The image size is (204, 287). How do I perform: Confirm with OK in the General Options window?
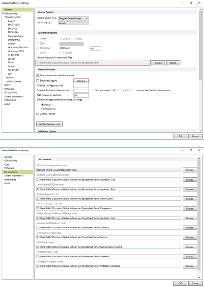click(180, 136)
